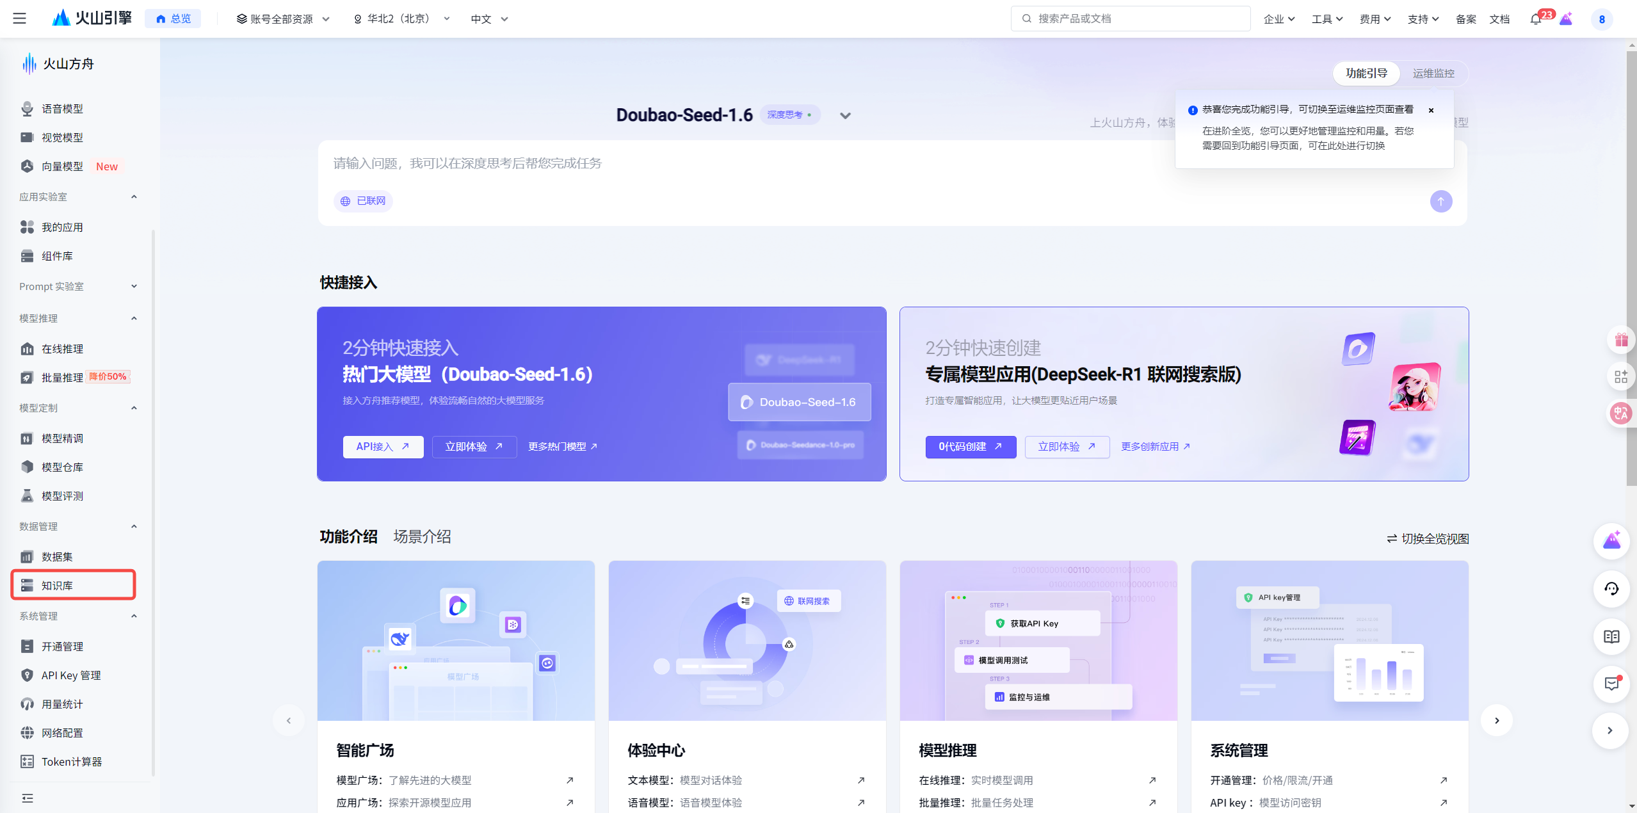Click the carousel next arrow
Screen dimensions: 1637x813
click(x=1497, y=721)
